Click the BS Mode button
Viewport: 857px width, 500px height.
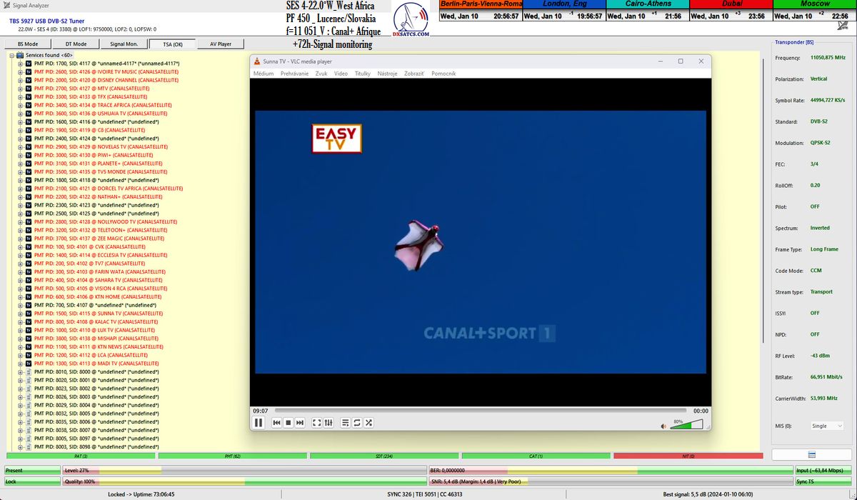tap(28, 44)
